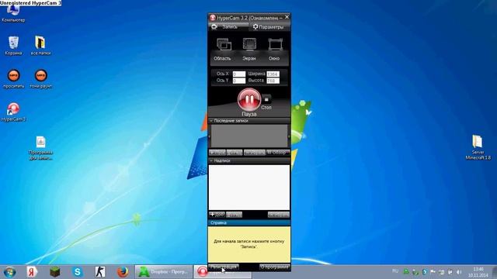Click the blue round tray icon

point(425,272)
